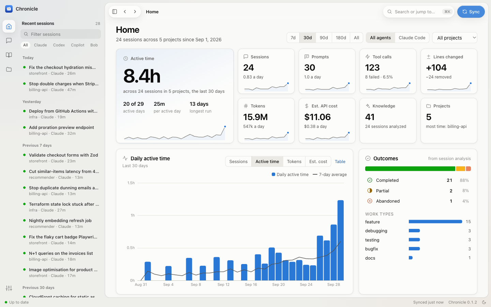491x307 pixels.
Task: Open Fix the checkout hydration session
Action: click(x=61, y=70)
